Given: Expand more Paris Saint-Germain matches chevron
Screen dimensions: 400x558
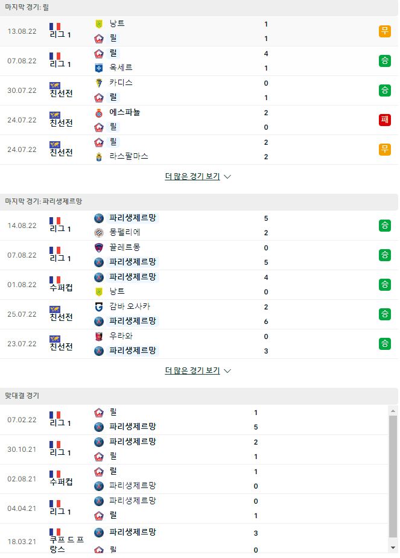Looking at the screenshot, I should tap(227, 371).
